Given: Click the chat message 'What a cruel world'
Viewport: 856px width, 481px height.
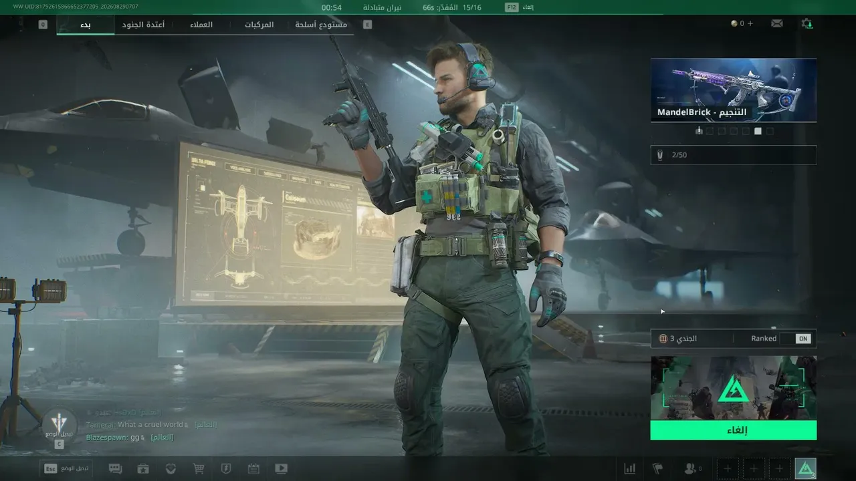Looking at the screenshot, I should (150, 425).
